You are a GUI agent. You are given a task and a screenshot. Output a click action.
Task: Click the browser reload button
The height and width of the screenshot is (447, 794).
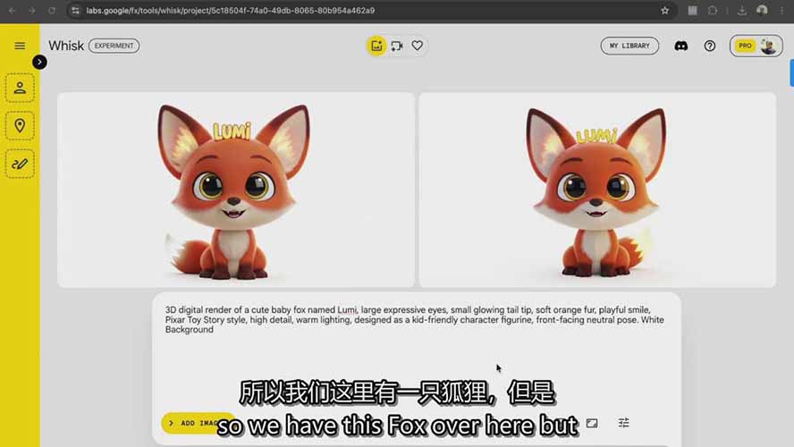click(x=52, y=11)
